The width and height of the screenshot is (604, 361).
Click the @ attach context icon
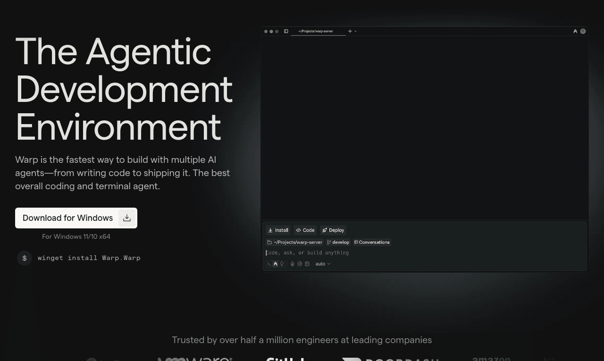(x=300, y=264)
